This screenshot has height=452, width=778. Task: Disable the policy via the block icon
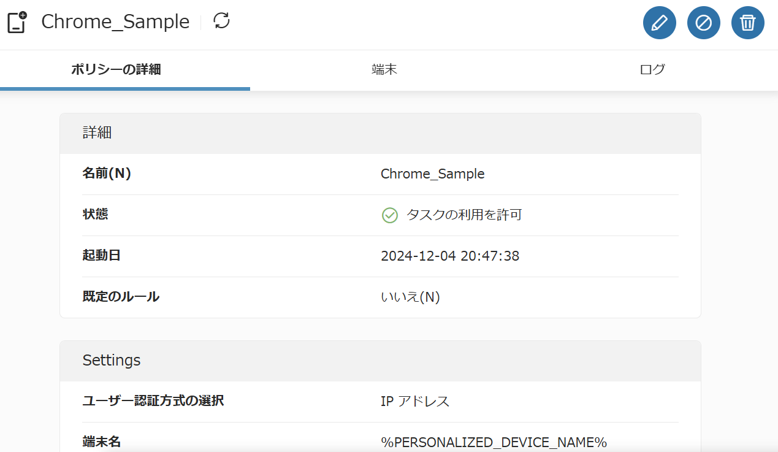point(703,23)
